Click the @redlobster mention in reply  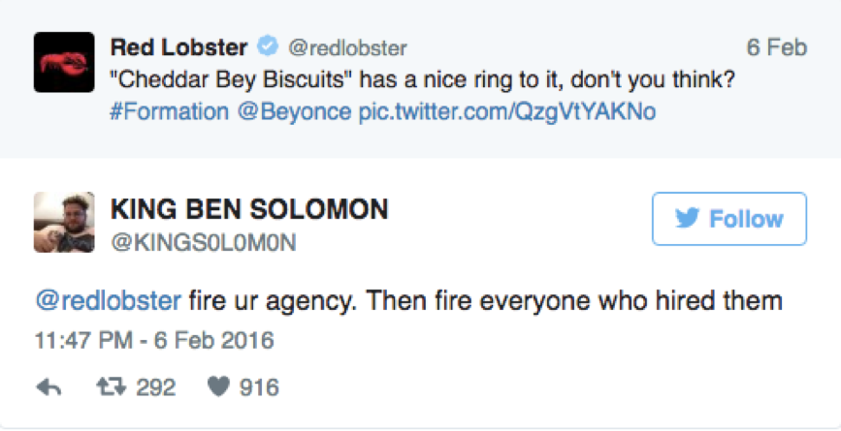[108, 302]
